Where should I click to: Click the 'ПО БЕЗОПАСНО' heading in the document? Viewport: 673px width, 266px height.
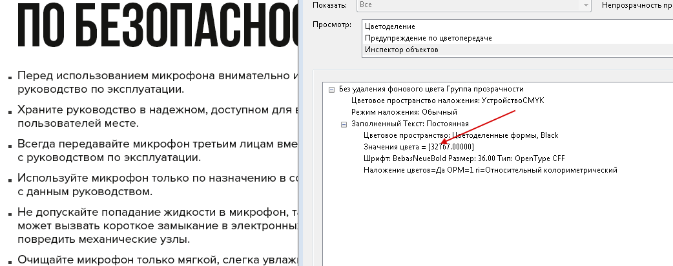coord(158,24)
